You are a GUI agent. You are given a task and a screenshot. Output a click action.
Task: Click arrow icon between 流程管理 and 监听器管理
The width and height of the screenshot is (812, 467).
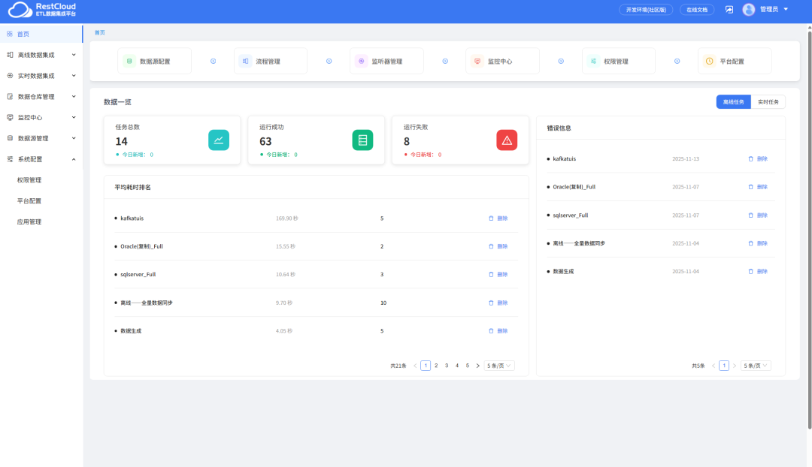pyautogui.click(x=329, y=61)
